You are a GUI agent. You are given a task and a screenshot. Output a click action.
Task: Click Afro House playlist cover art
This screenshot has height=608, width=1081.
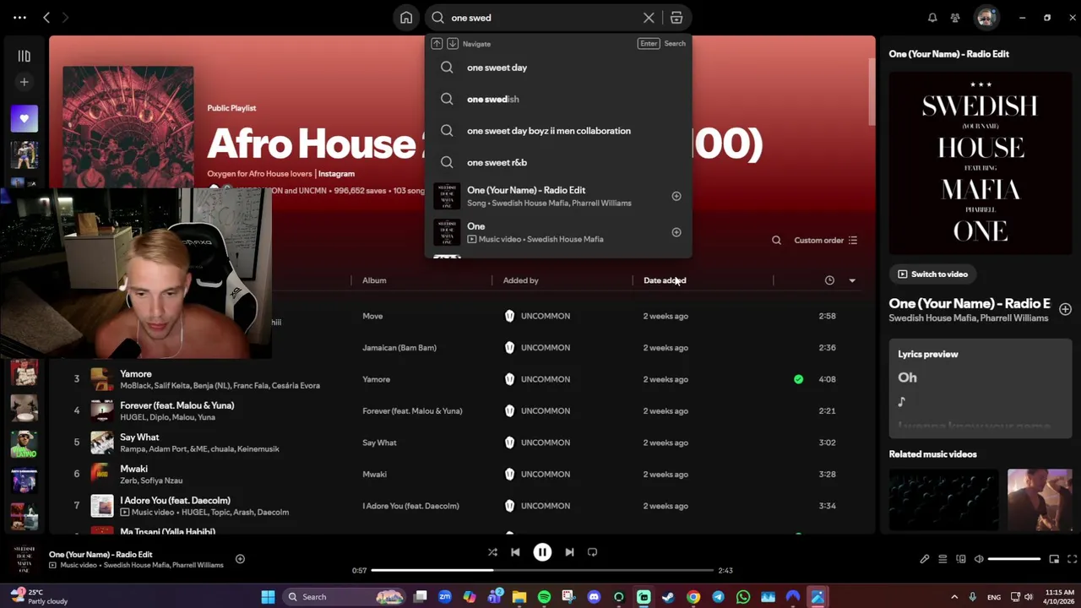pyautogui.click(x=128, y=125)
